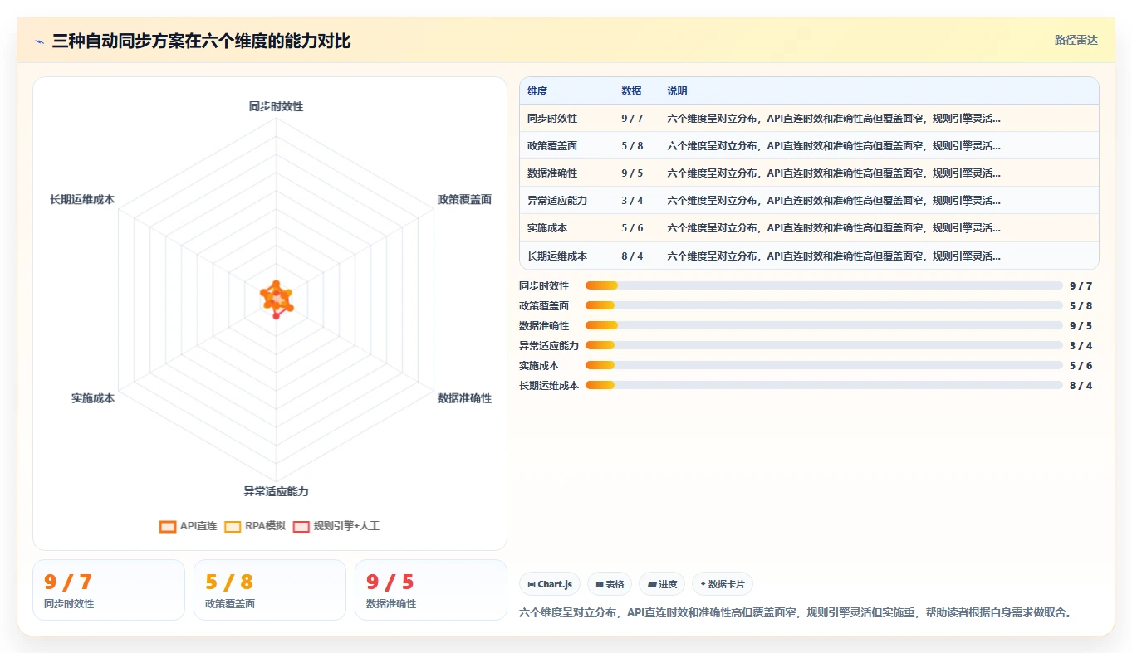The image size is (1132, 653).
Task: Click the 同步时效性 progress bar
Action: click(824, 285)
